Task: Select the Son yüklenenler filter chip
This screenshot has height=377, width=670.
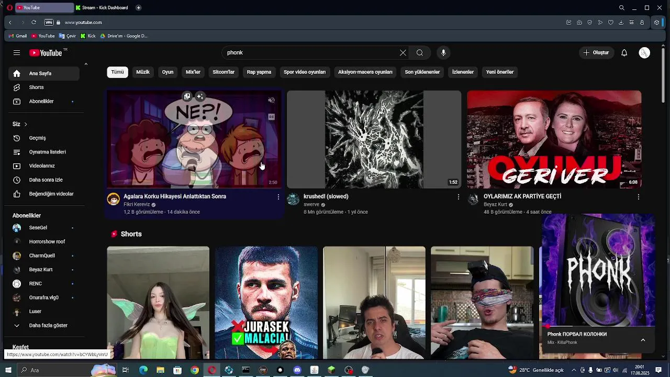Action: pyautogui.click(x=422, y=72)
